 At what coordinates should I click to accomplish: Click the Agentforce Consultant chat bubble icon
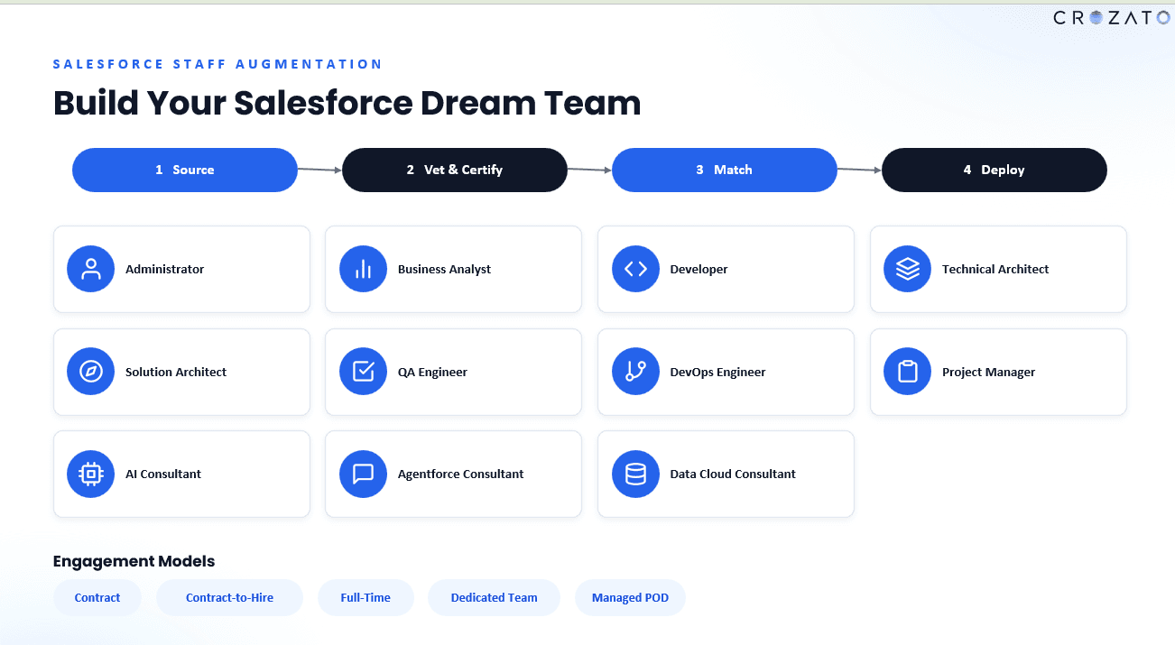point(363,474)
